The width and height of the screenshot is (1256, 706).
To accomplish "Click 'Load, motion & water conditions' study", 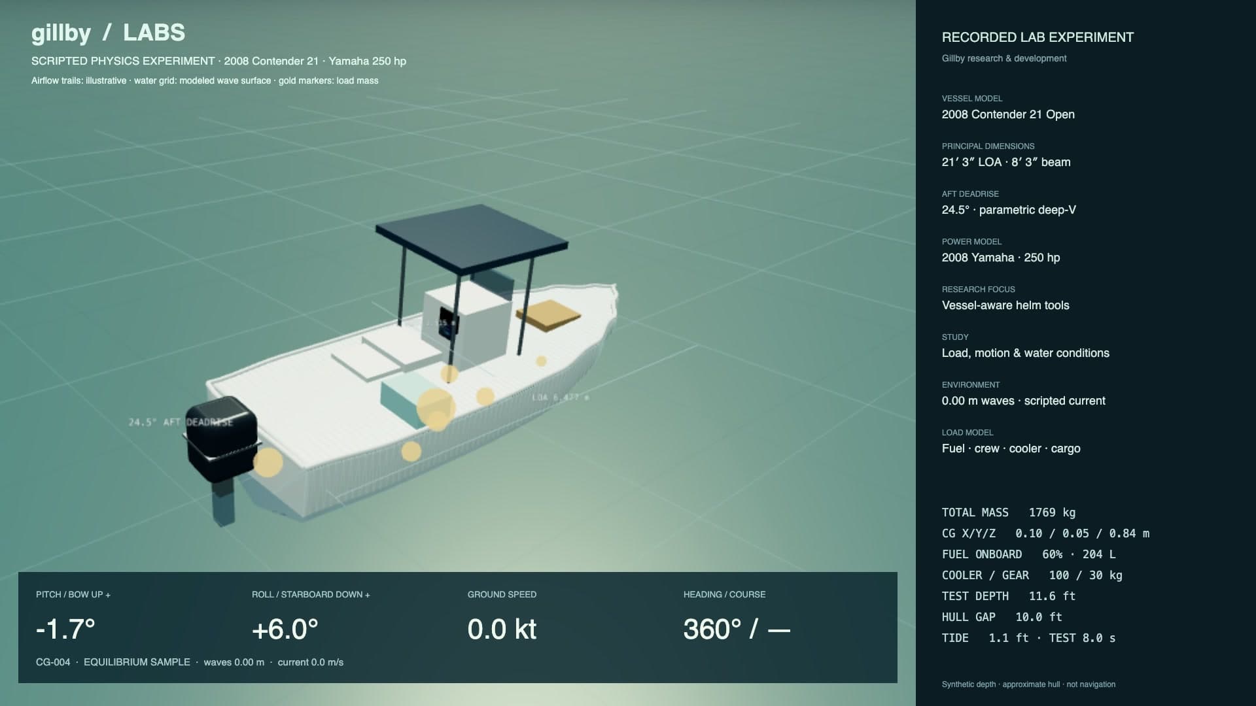I will click(1026, 353).
